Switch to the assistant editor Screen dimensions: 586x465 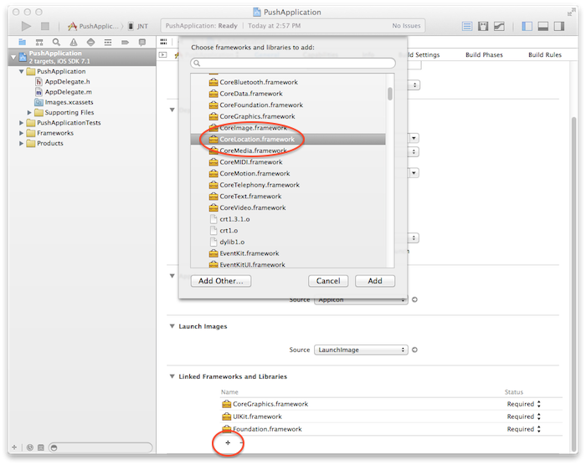483,26
